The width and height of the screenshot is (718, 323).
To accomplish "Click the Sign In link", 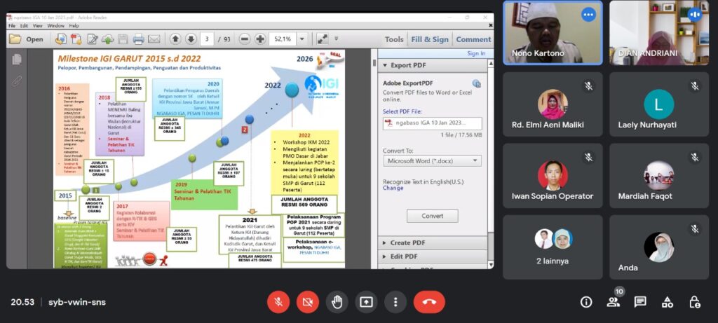I will coord(476,53).
